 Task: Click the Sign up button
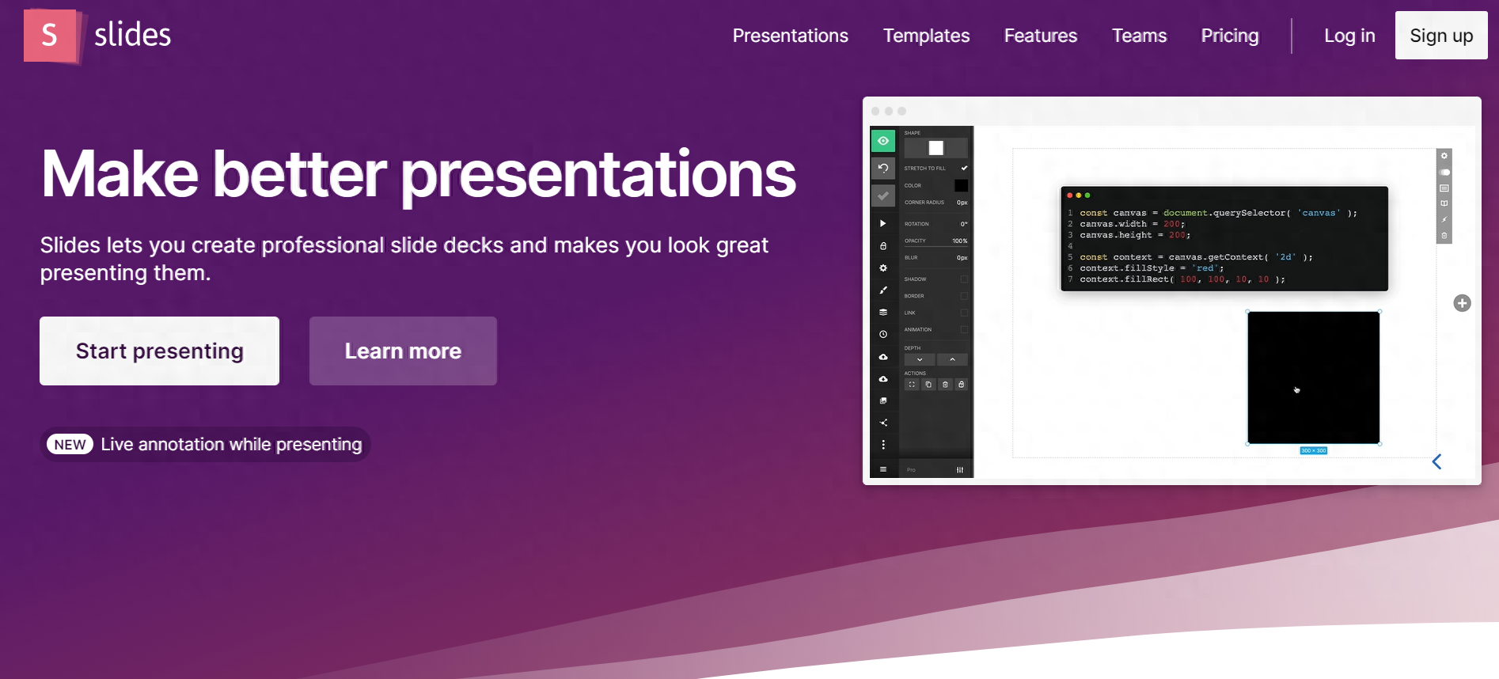coord(1441,36)
